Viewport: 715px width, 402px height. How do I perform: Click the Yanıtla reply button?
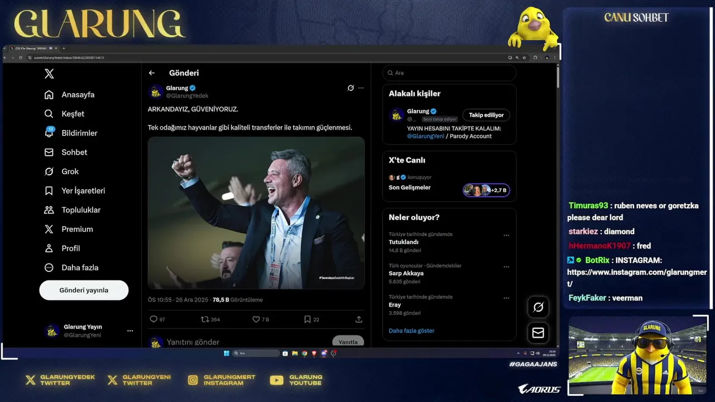pyautogui.click(x=348, y=342)
